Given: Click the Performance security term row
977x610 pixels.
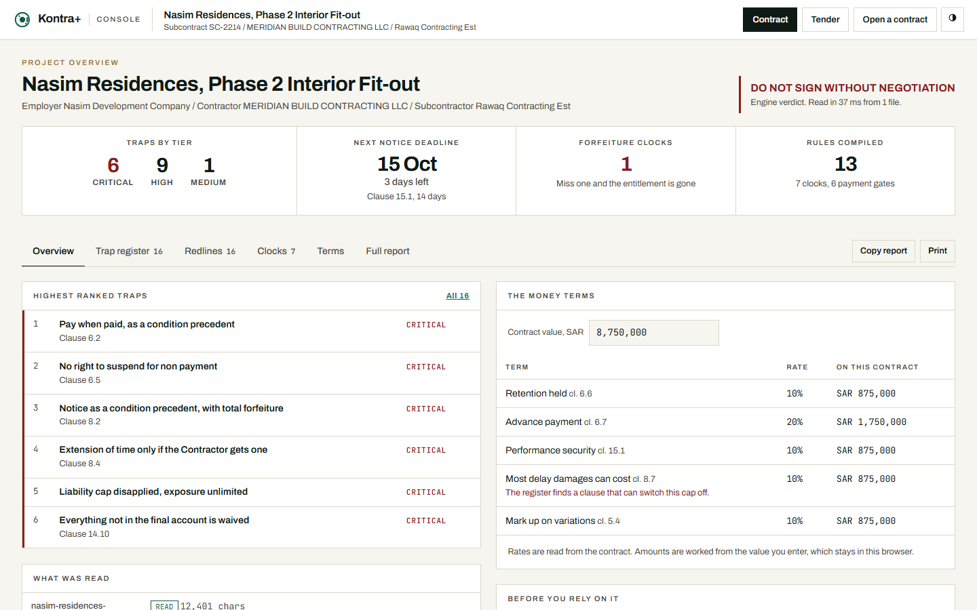Looking at the screenshot, I should [725, 451].
